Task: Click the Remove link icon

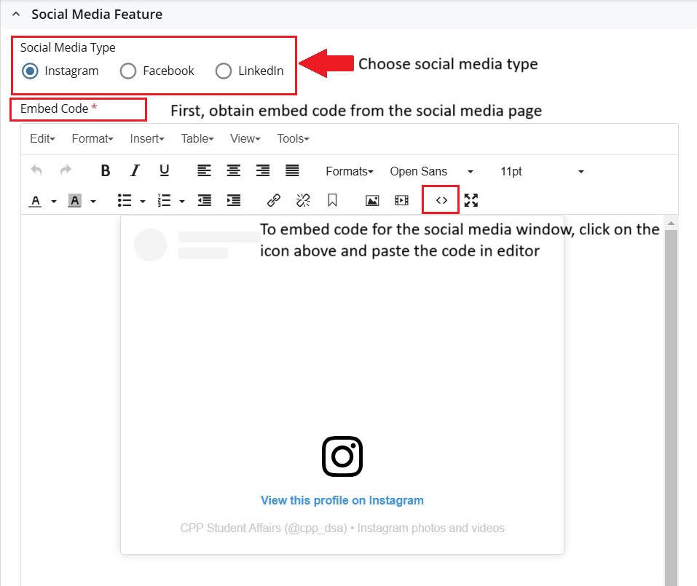Action: click(303, 200)
